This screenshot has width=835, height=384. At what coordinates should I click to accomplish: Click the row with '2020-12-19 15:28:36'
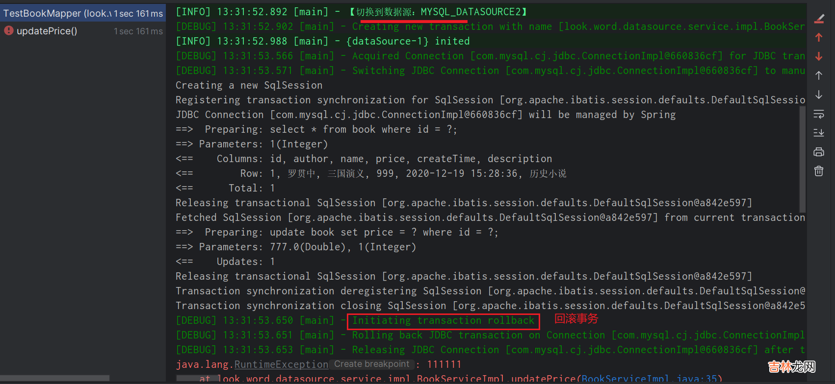click(x=371, y=173)
